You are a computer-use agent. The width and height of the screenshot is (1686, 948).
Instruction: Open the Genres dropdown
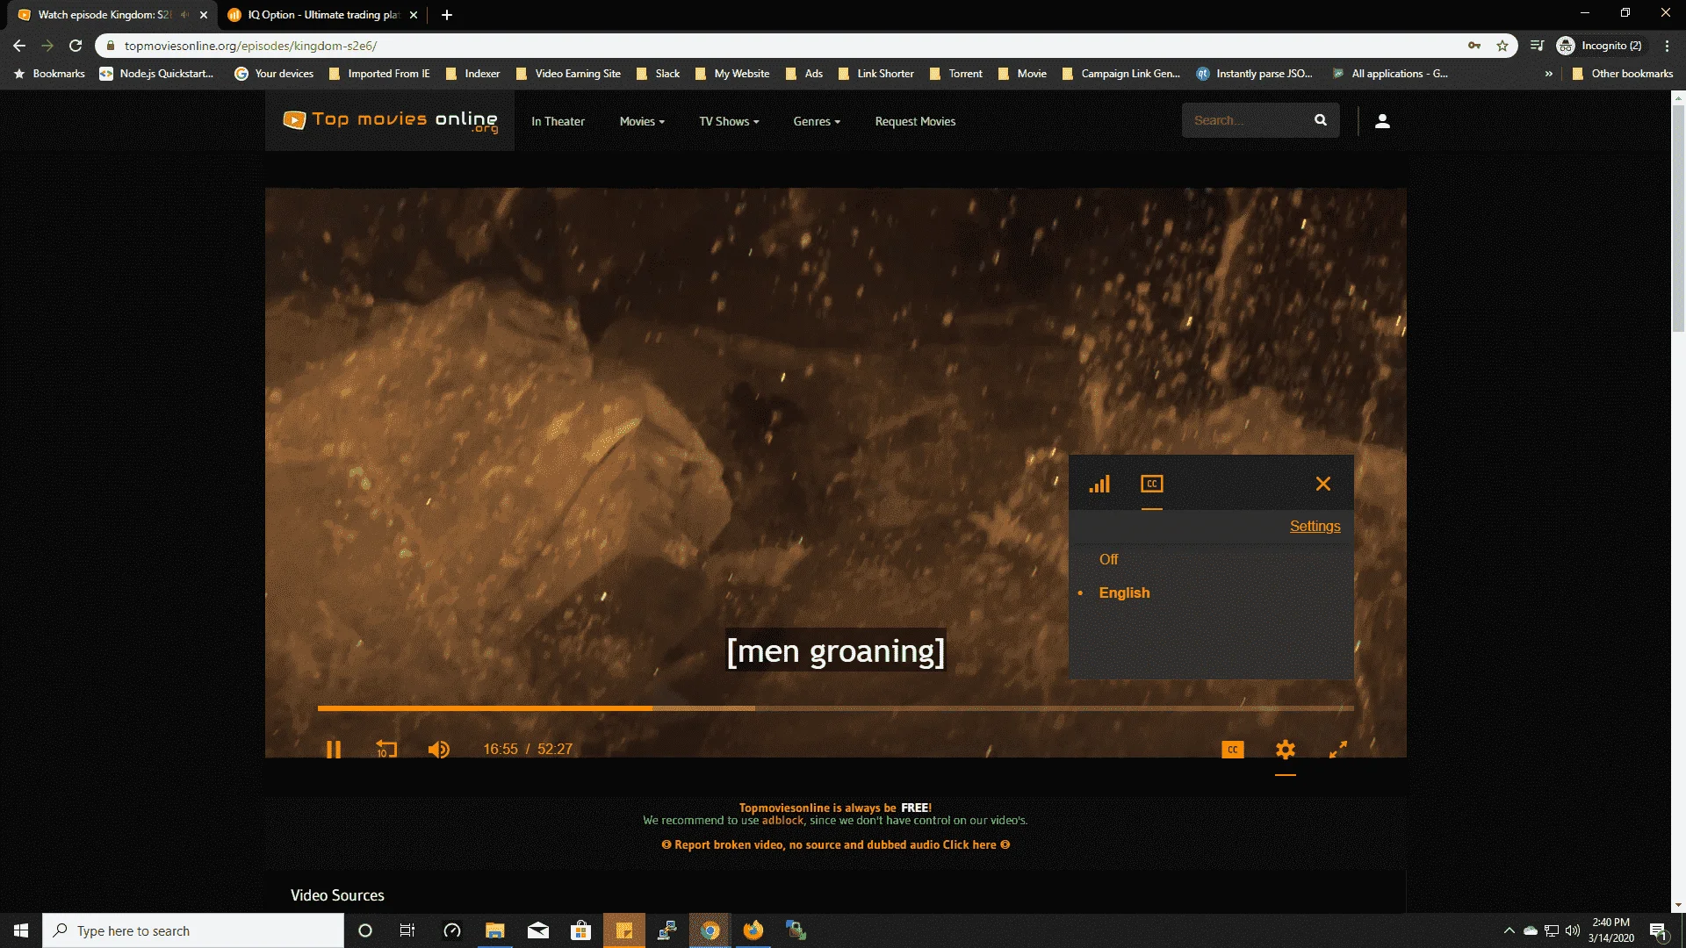click(817, 121)
